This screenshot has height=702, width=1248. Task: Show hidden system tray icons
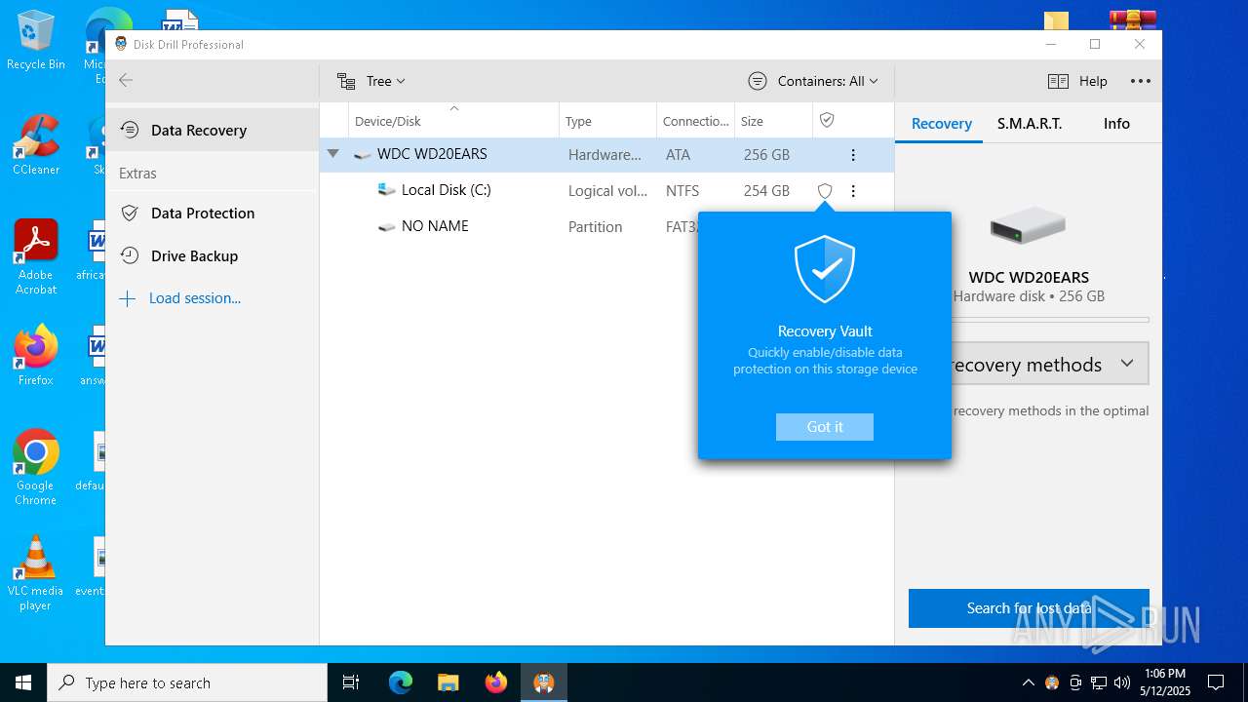point(1028,682)
